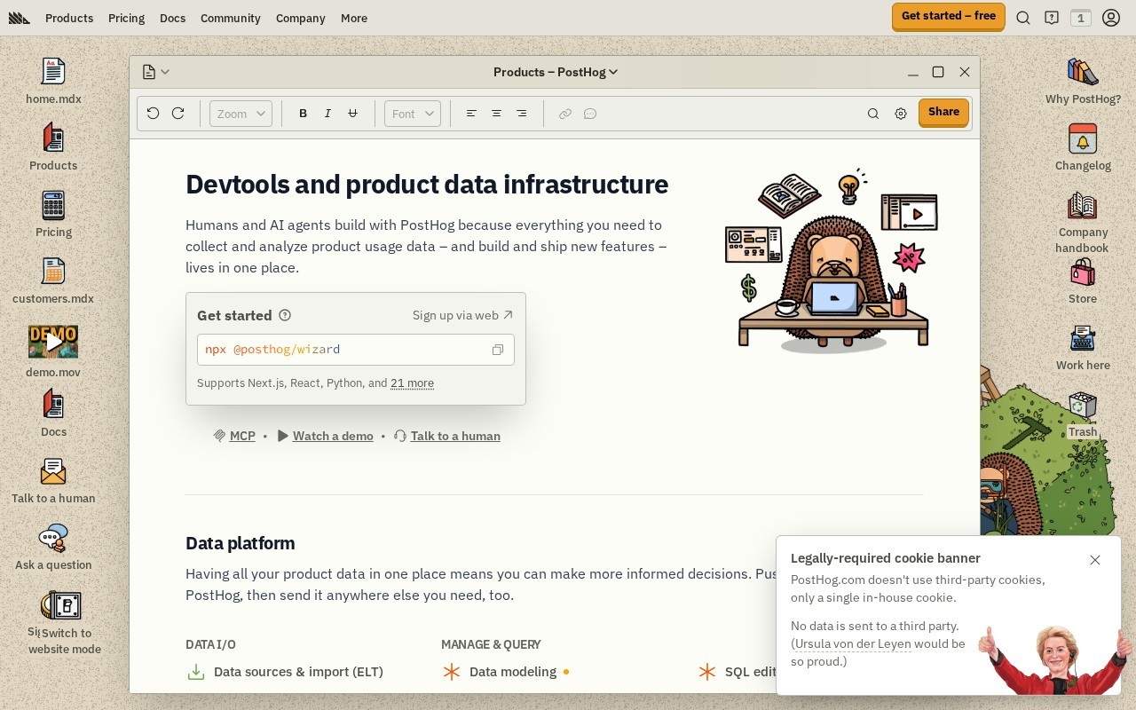
Task: Open the window's document menu dropdown
Action: [x=155, y=72]
